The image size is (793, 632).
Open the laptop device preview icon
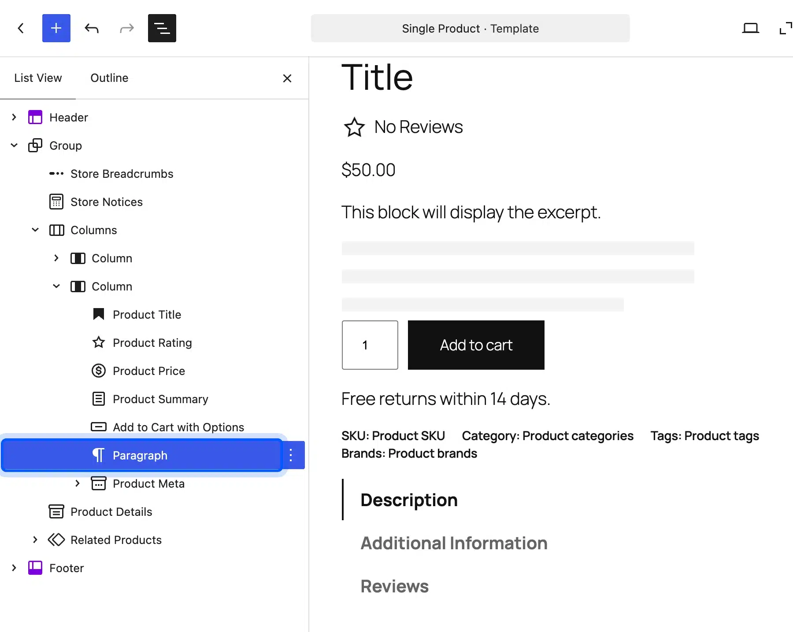tap(750, 28)
